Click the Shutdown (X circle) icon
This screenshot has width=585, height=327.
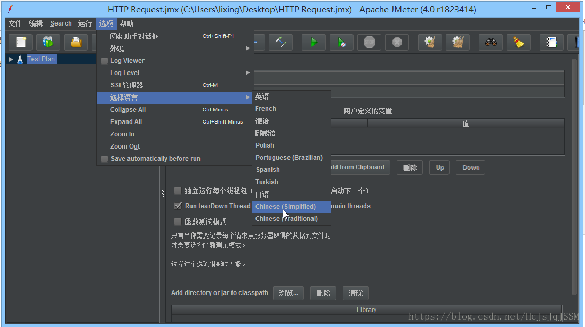coord(397,42)
